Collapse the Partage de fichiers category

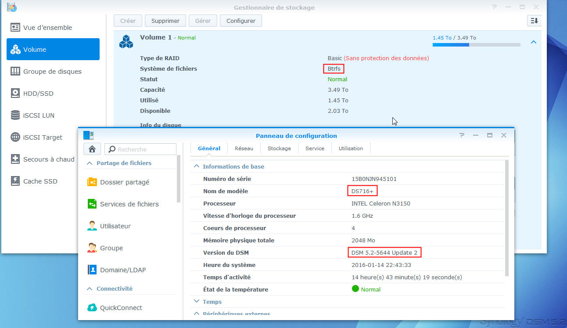[90, 163]
